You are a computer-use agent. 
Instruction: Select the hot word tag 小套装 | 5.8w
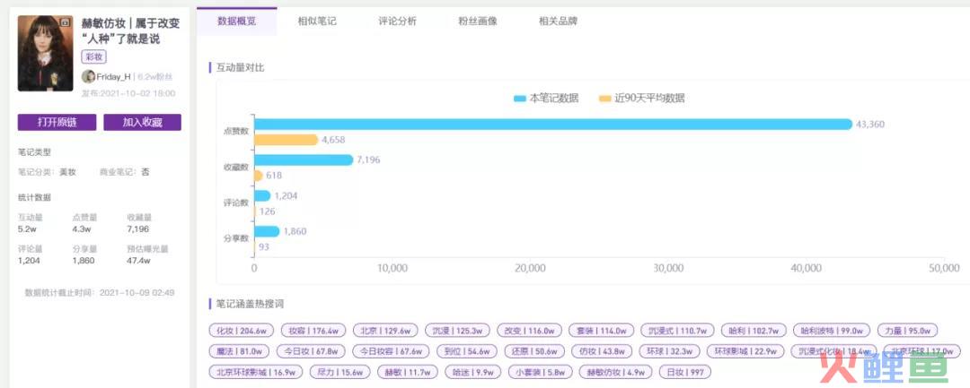point(540,372)
